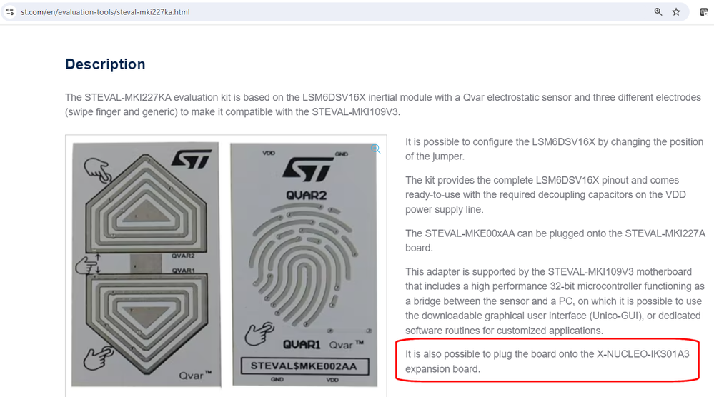Click the fingerprint electrode pattern image

click(302, 266)
